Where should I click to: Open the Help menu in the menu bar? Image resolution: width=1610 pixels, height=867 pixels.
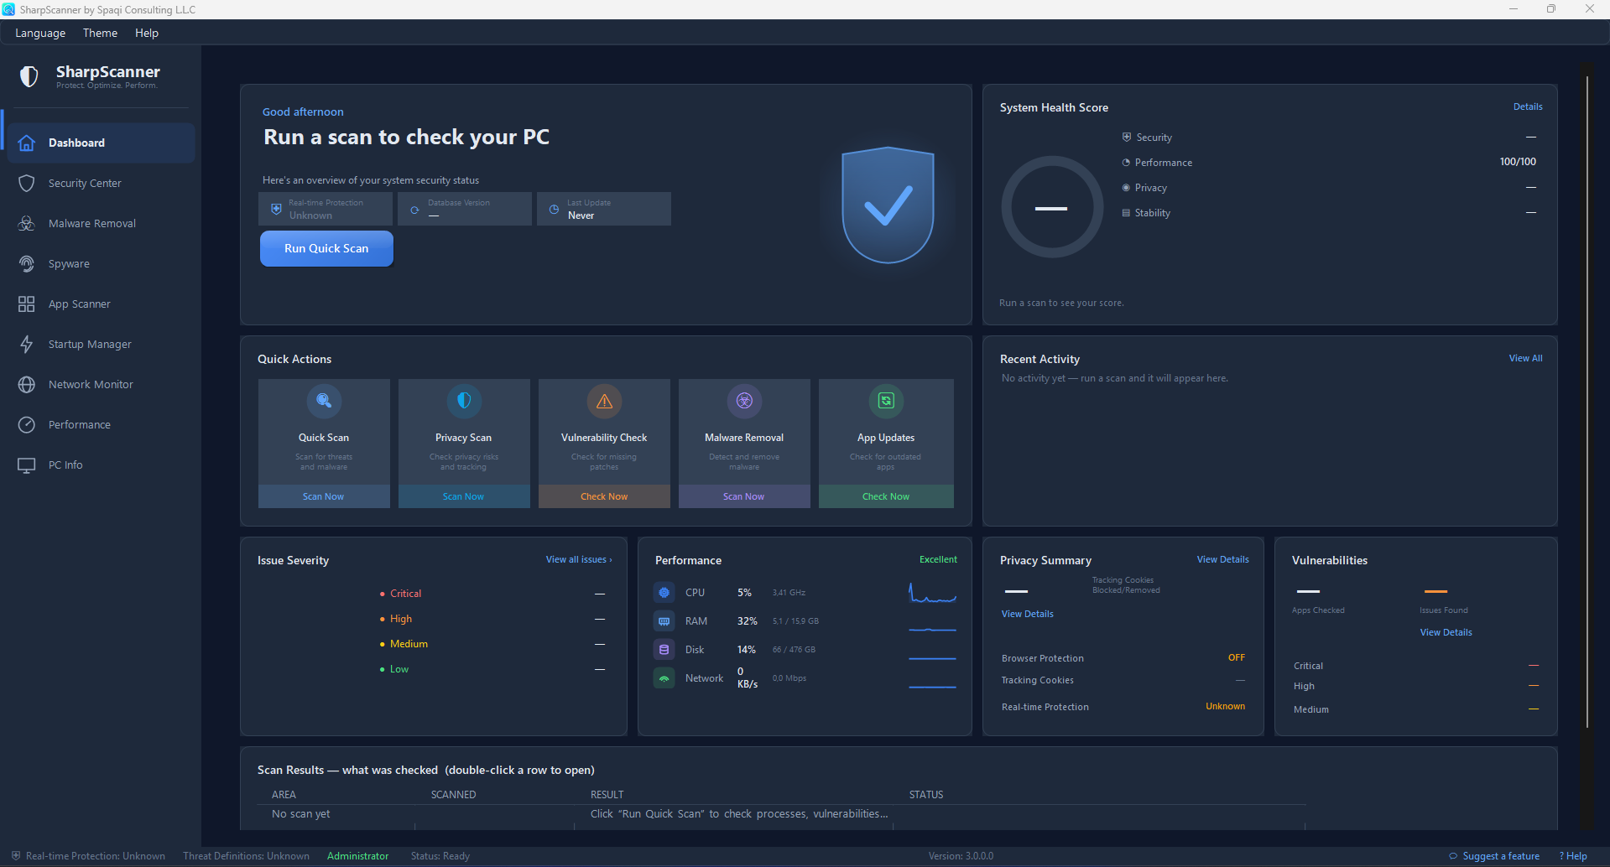coord(147,33)
